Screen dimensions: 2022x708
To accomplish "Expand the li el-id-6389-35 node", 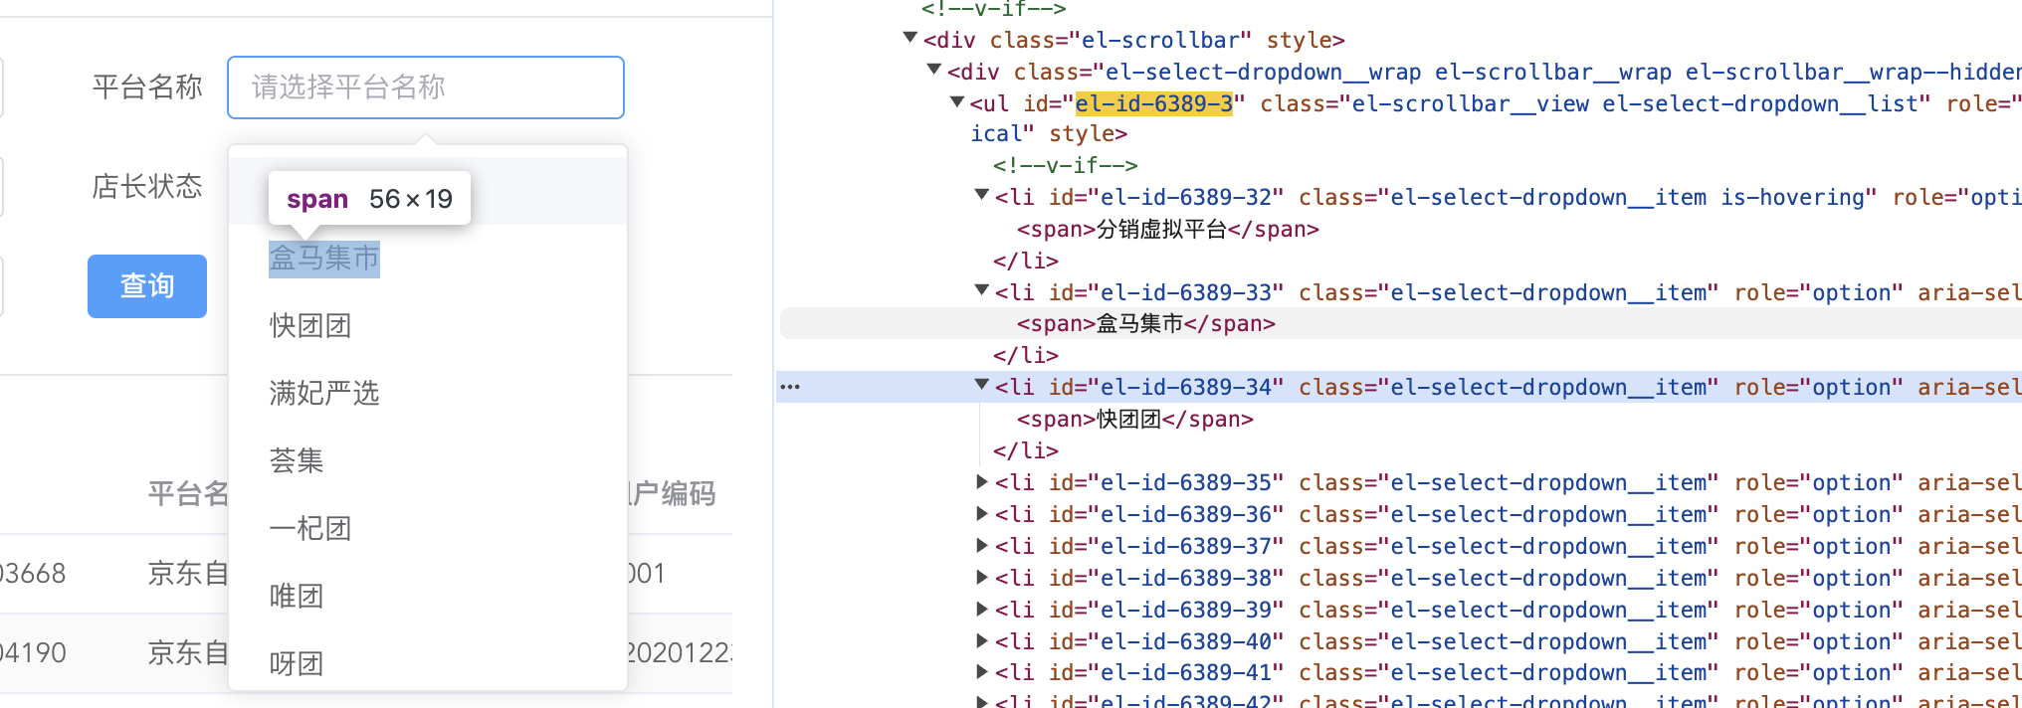I will [x=981, y=481].
